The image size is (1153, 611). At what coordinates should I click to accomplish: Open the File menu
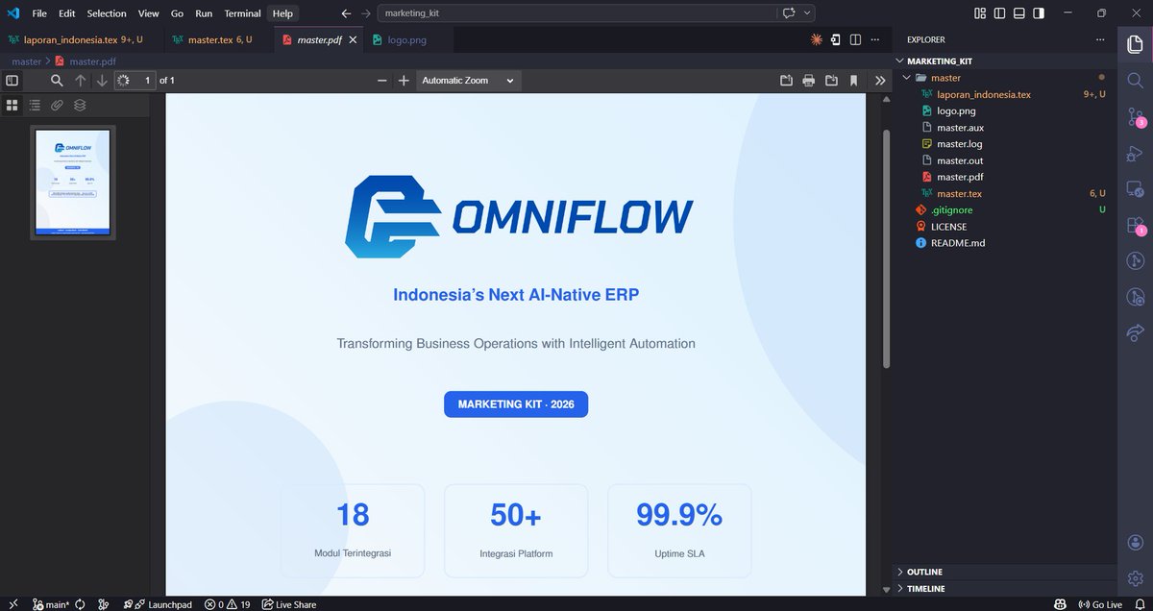pos(38,13)
